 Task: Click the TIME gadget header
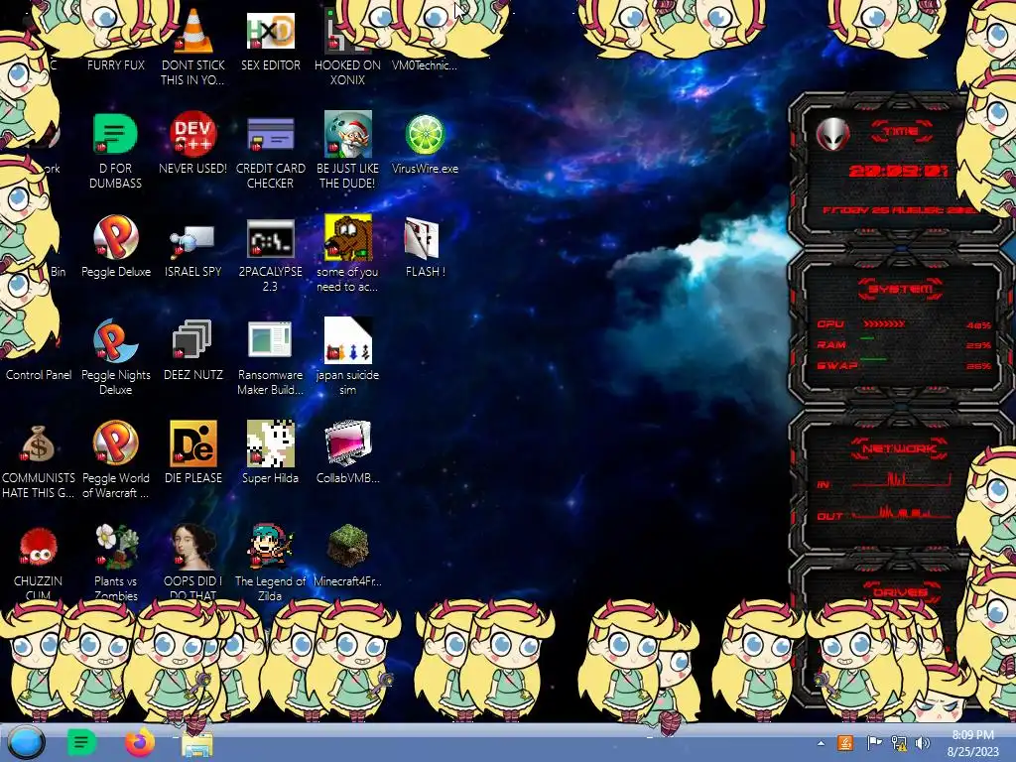901,132
